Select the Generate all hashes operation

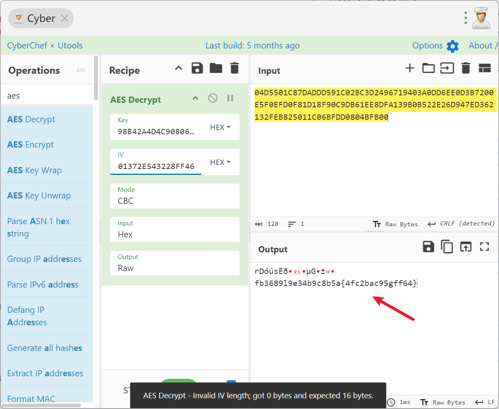point(47,348)
